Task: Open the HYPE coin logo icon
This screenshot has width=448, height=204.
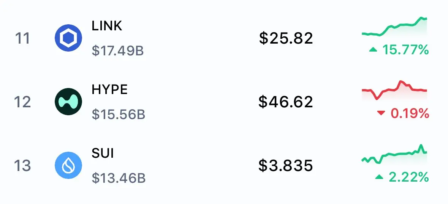Action: pyautogui.click(x=68, y=102)
